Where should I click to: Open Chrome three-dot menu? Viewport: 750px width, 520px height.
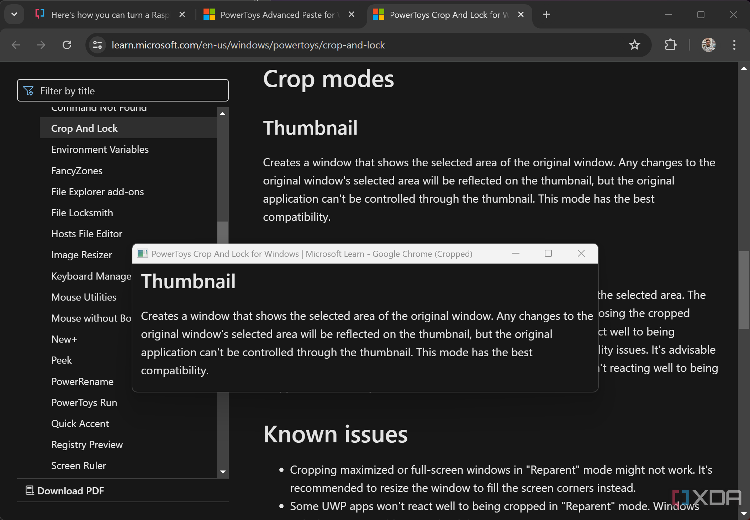pos(734,45)
